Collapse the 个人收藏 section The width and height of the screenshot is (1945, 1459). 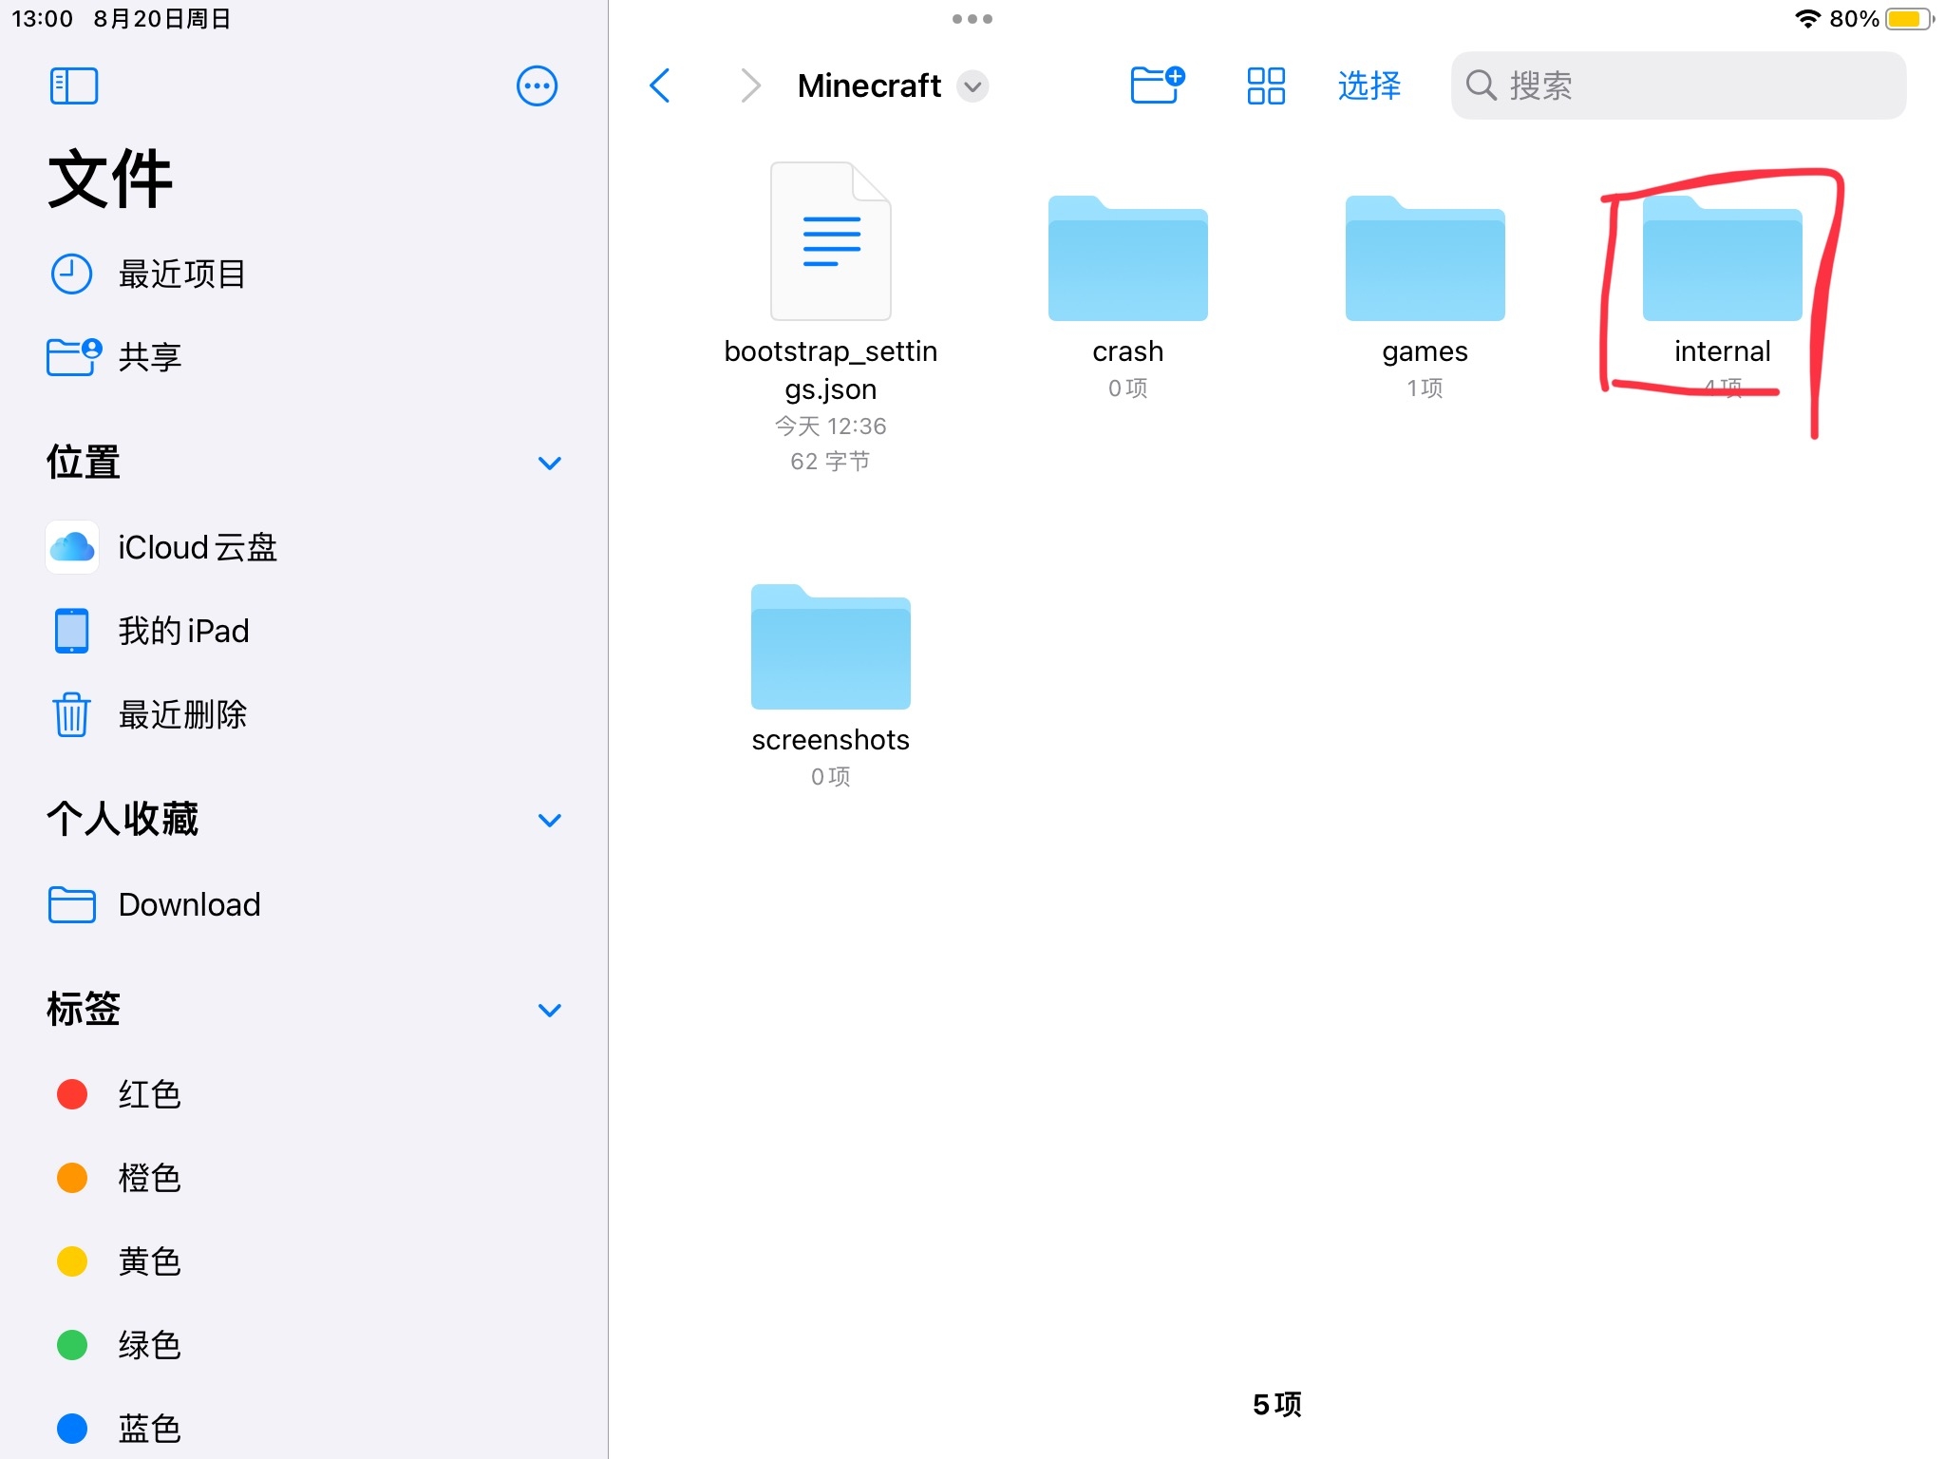click(550, 820)
